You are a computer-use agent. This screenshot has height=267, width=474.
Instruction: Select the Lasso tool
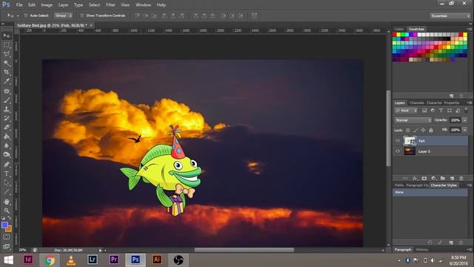pyautogui.click(x=7, y=54)
